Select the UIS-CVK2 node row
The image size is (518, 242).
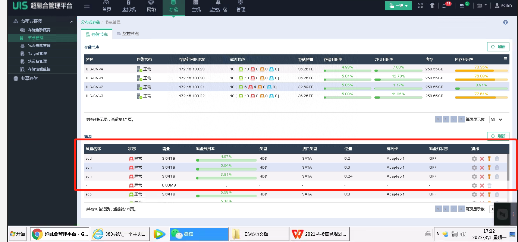pyautogui.click(x=297, y=87)
